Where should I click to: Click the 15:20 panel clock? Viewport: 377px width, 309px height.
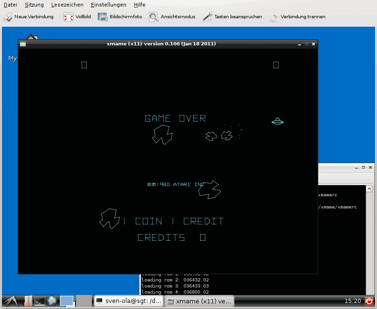point(353,301)
